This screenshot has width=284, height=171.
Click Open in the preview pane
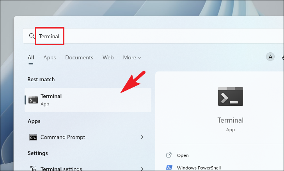pyautogui.click(x=183, y=155)
